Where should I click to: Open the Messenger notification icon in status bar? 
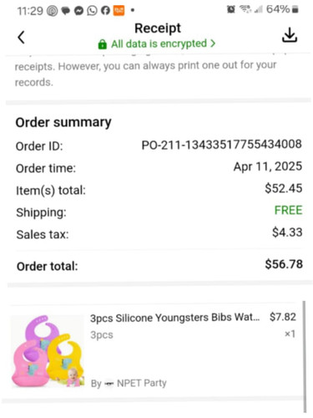point(78,11)
